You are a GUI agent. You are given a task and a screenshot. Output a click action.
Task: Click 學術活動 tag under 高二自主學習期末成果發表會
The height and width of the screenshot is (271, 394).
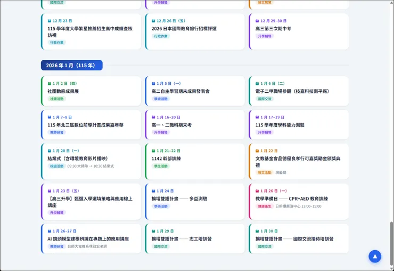pos(161,99)
